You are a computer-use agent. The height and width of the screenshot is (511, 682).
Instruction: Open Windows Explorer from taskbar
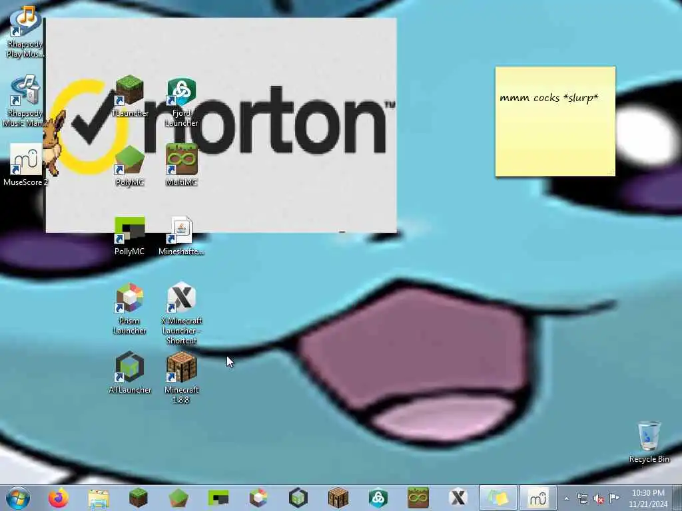pyautogui.click(x=99, y=498)
